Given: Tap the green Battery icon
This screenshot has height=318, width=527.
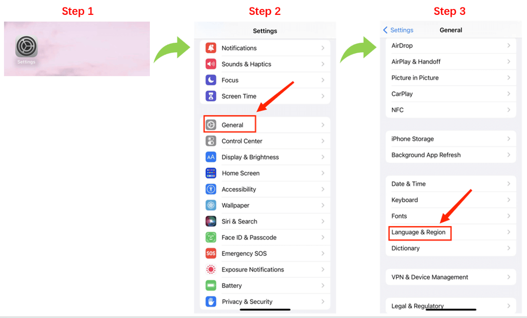Looking at the screenshot, I should coord(211,286).
